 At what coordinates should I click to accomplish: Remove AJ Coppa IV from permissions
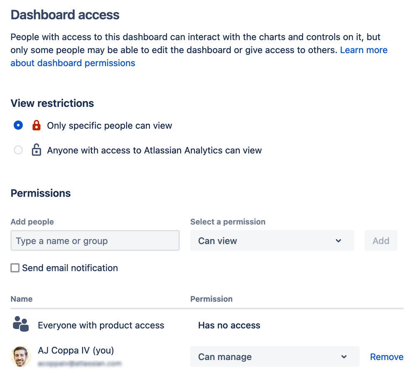coord(386,357)
